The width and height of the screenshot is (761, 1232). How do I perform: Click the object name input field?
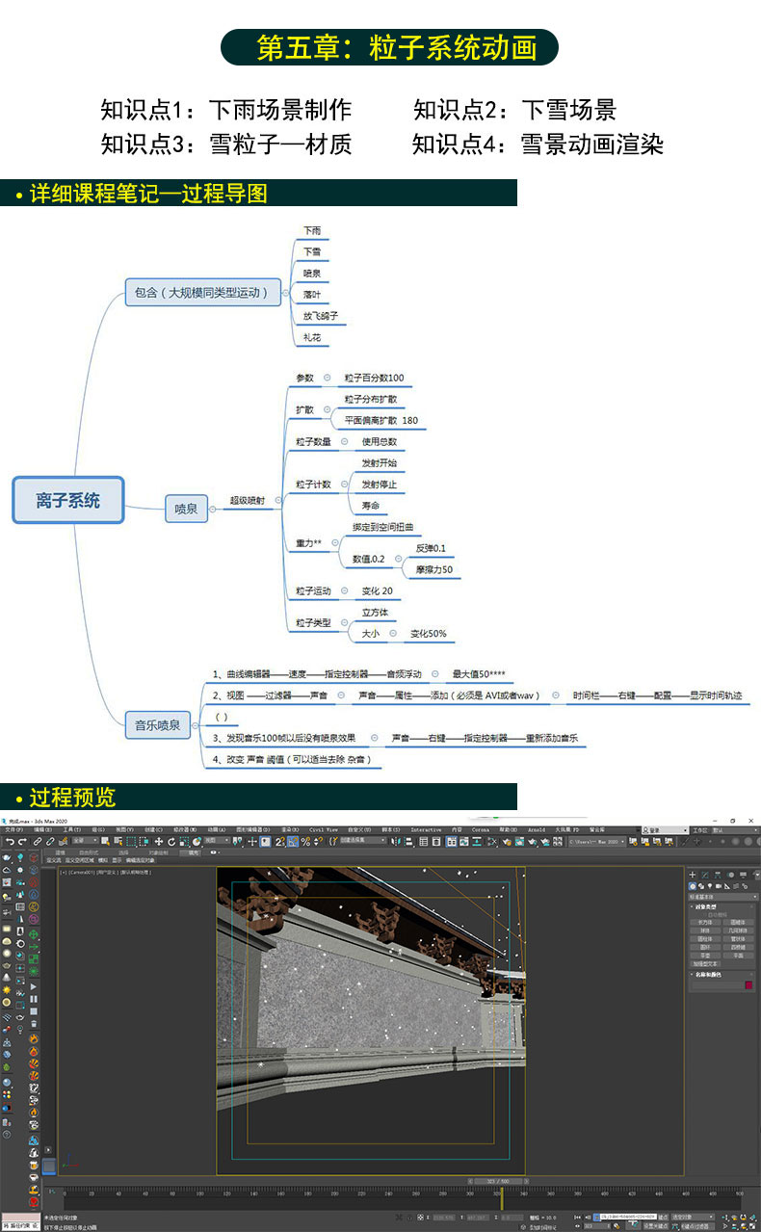(718, 985)
